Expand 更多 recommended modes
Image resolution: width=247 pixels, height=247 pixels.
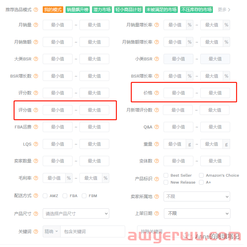[224, 10]
